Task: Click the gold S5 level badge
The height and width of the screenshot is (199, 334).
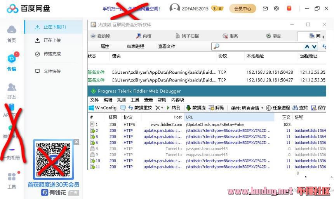Action: coord(217,9)
